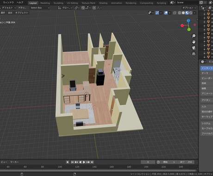The height and width of the screenshot is (176, 213).
Task: Click the blue Z axis gizmo ball
Action: 188,20
